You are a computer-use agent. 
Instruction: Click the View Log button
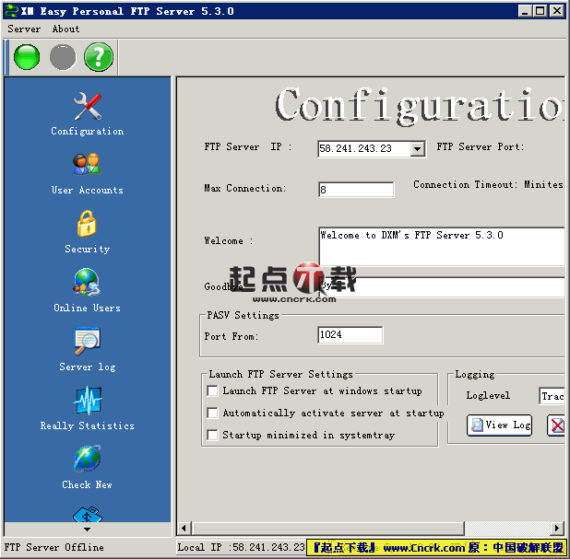[500, 425]
